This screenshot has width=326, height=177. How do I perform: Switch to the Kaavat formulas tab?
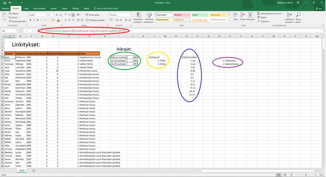point(53,9)
